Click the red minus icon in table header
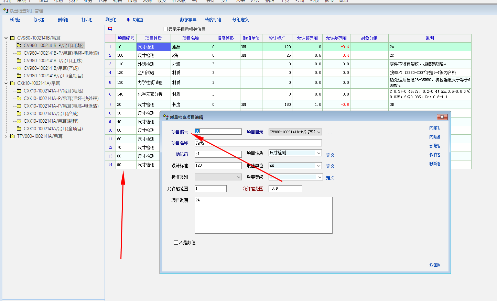 [x=110, y=38]
